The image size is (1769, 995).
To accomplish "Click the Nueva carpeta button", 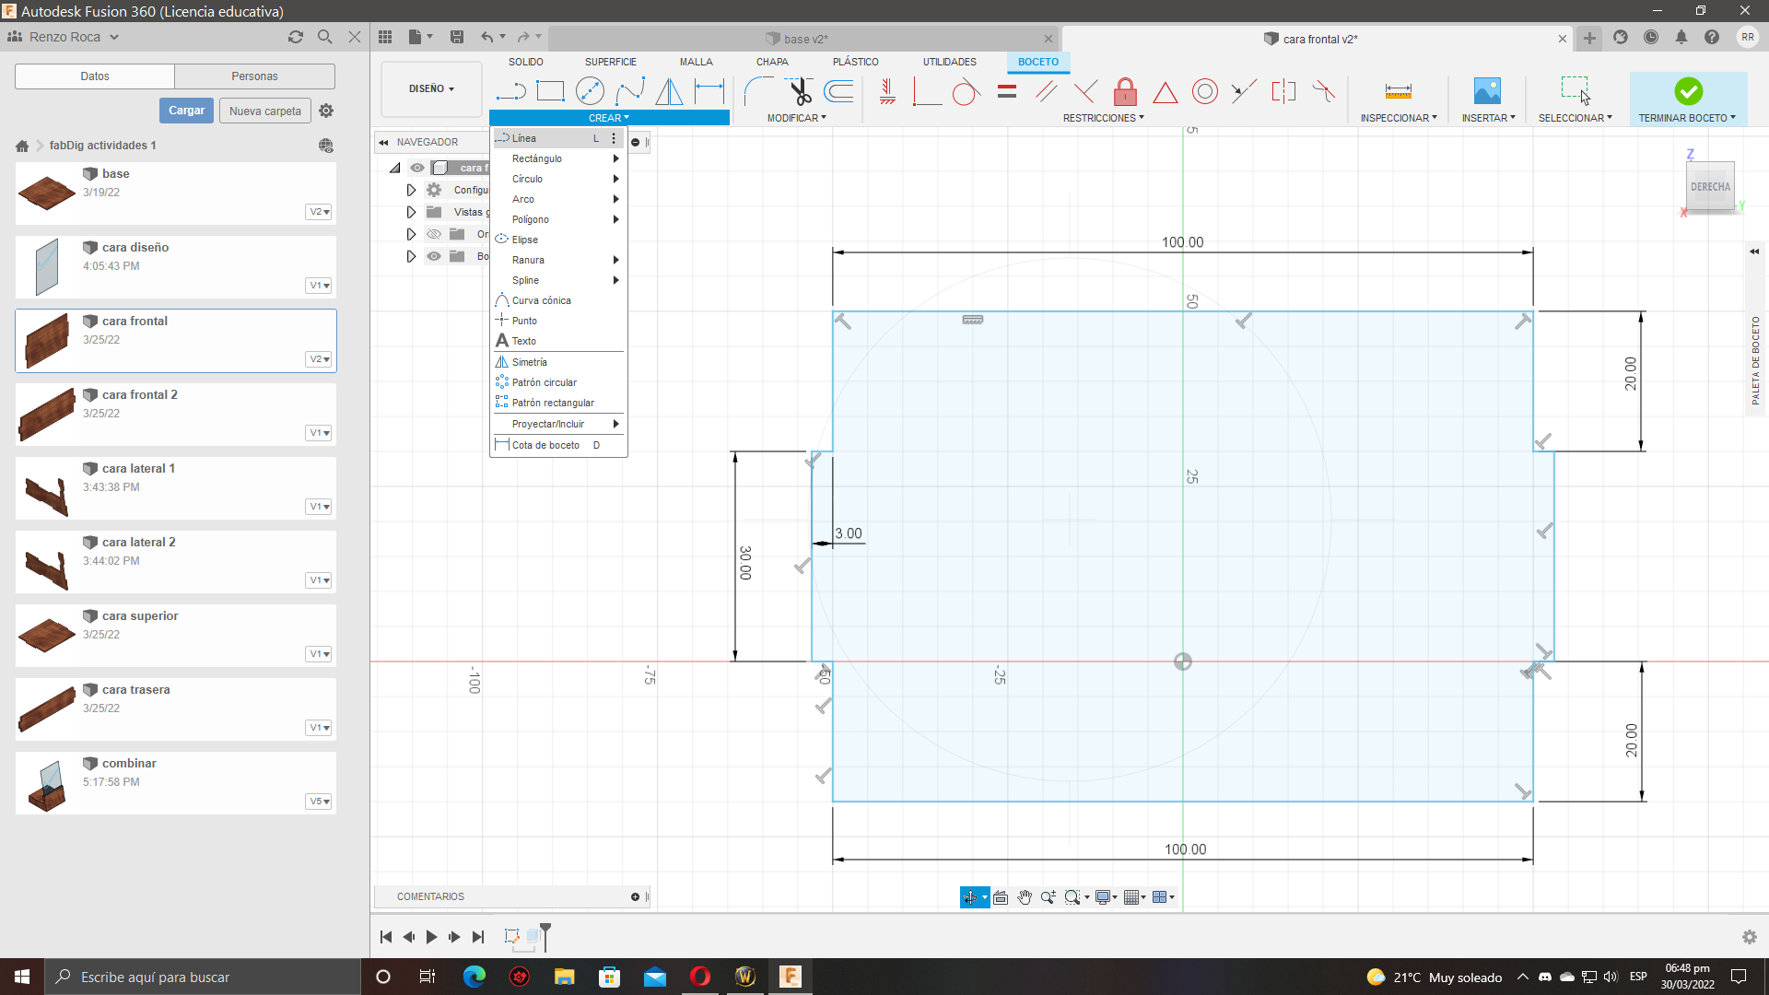I will click(x=265, y=111).
